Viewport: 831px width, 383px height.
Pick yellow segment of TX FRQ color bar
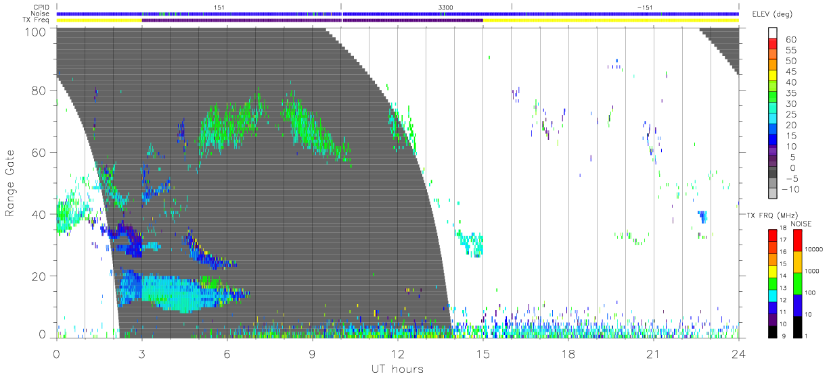[773, 272]
